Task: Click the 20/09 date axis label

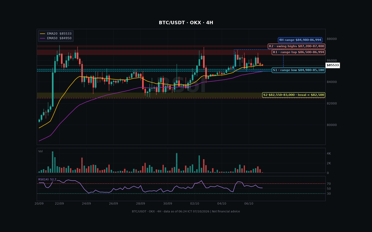Action: 39,204
